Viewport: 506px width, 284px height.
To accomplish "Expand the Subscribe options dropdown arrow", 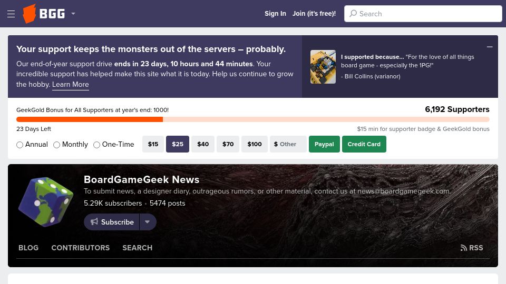I will pos(148,222).
